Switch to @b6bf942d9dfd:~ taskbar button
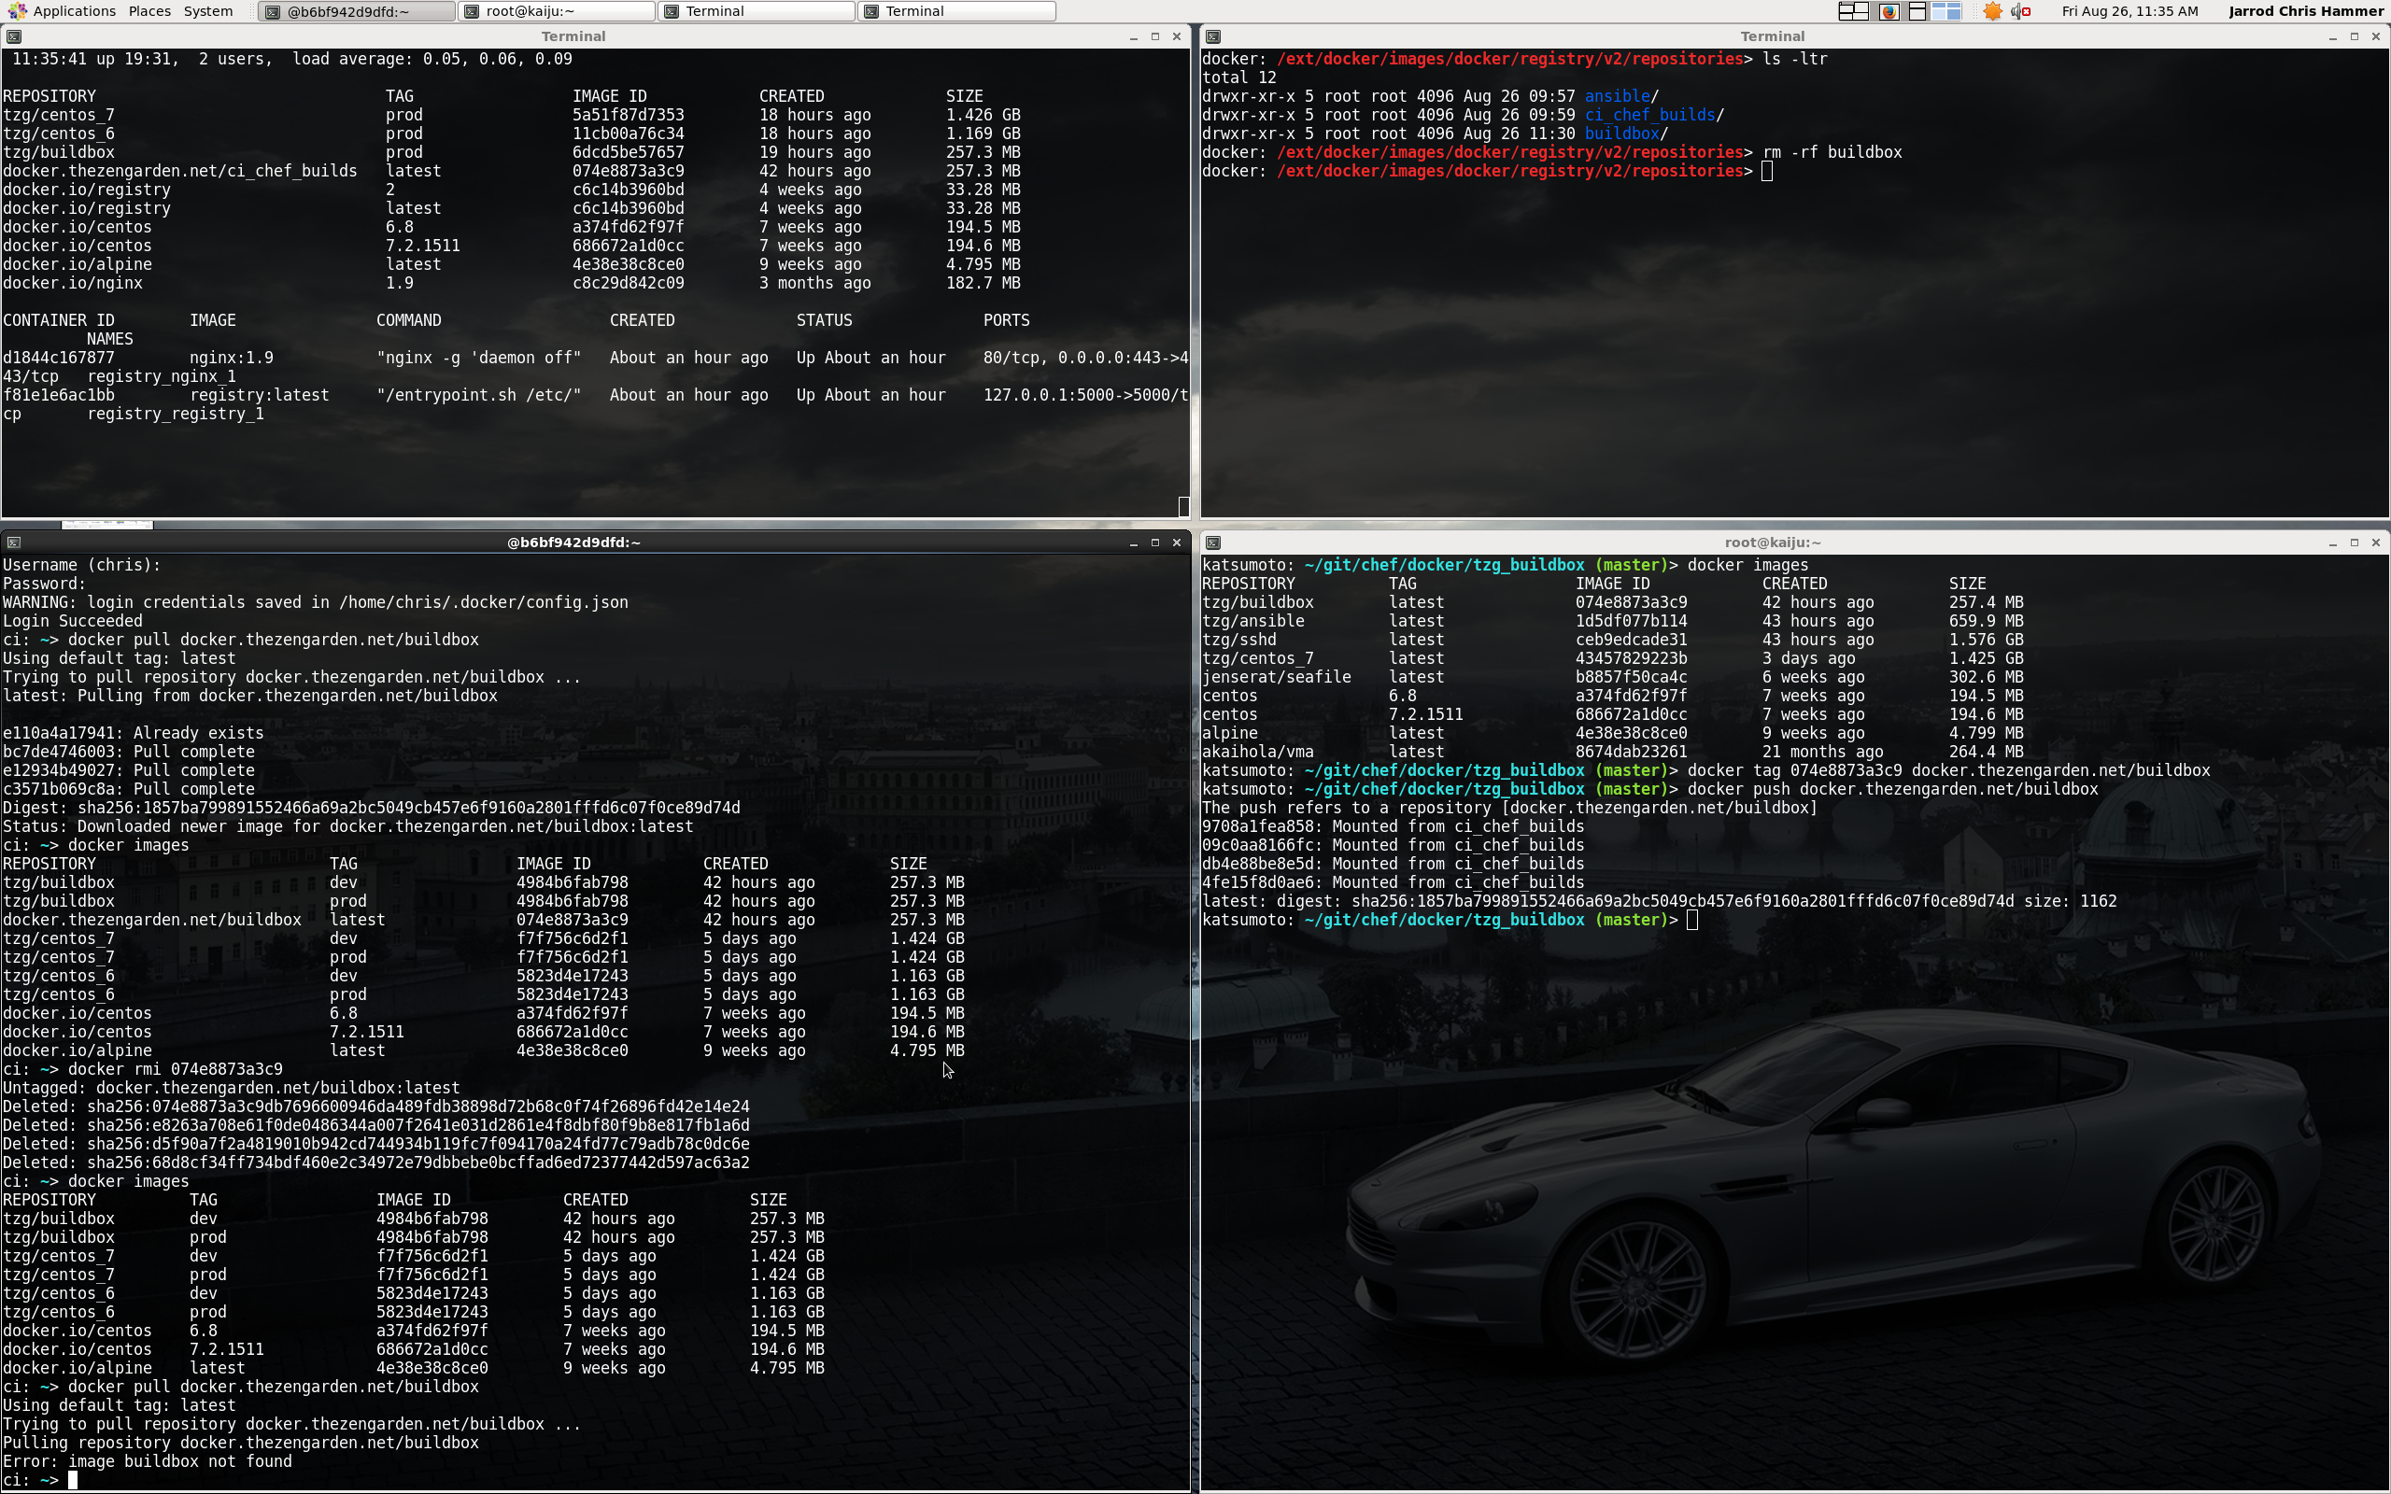 pyautogui.click(x=357, y=11)
